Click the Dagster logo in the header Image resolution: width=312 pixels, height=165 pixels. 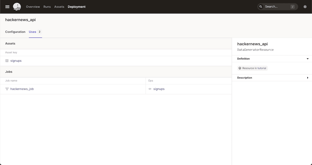tap(17, 6)
